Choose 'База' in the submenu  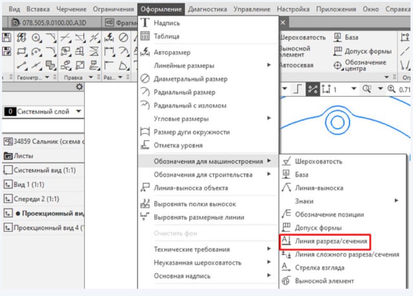coord(301,175)
